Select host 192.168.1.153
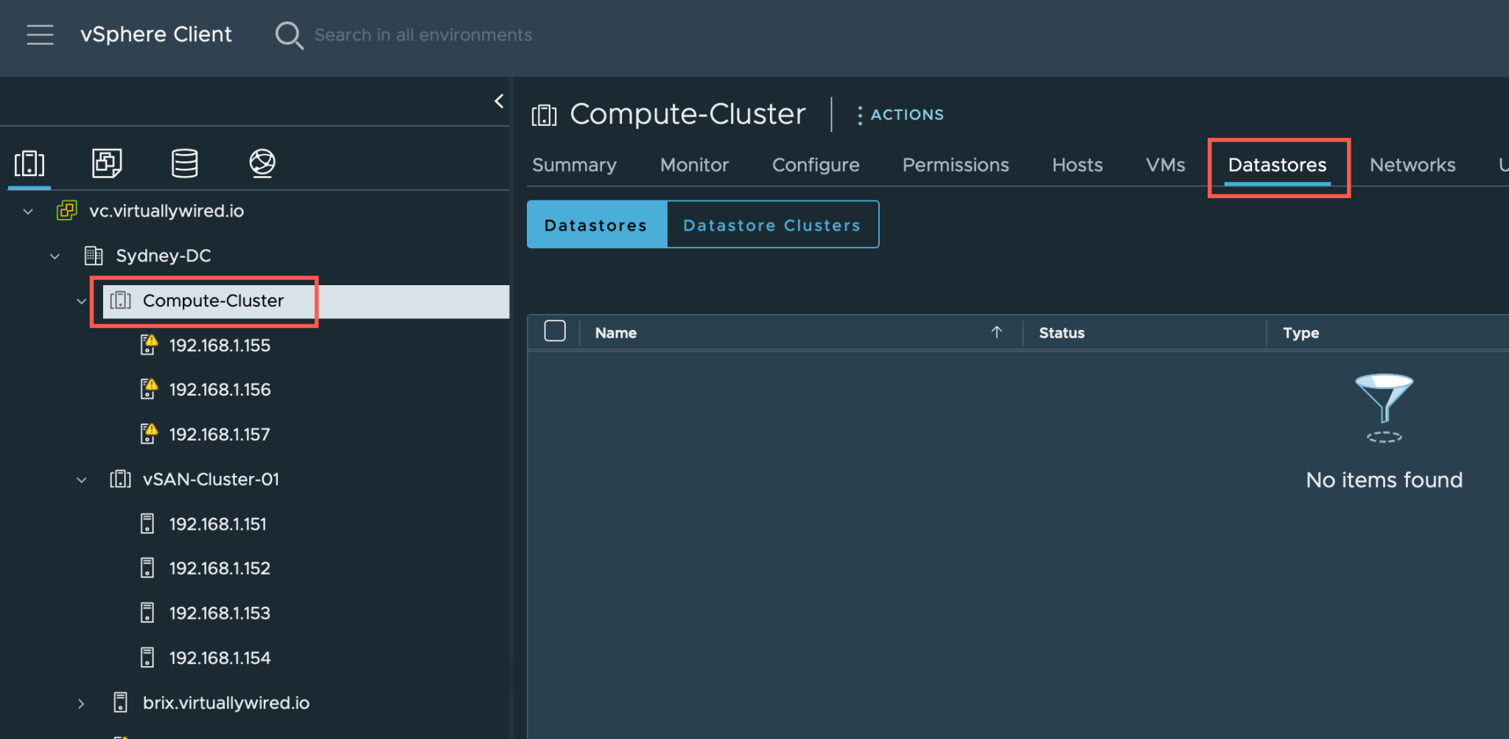This screenshot has width=1509, height=739. 220,613
